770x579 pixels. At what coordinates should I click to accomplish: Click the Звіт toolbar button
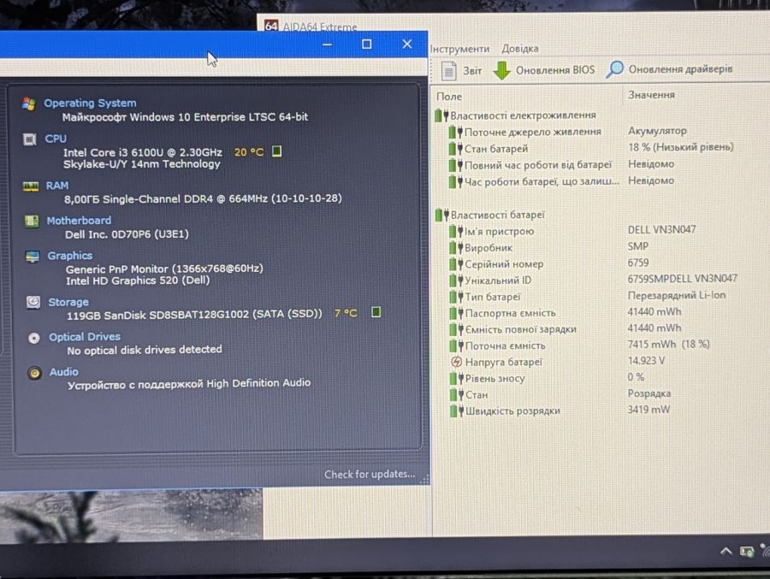tap(461, 71)
